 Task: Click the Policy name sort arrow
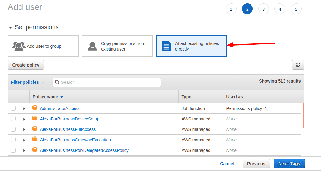(x=62, y=97)
